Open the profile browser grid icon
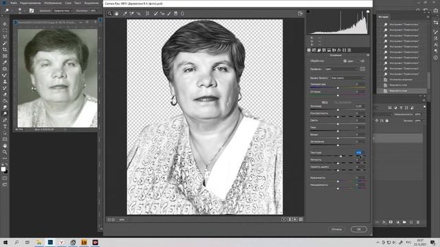The image size is (440, 247). pos(362,69)
